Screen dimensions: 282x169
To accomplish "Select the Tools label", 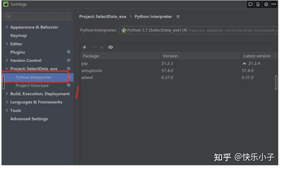I will [16, 110].
